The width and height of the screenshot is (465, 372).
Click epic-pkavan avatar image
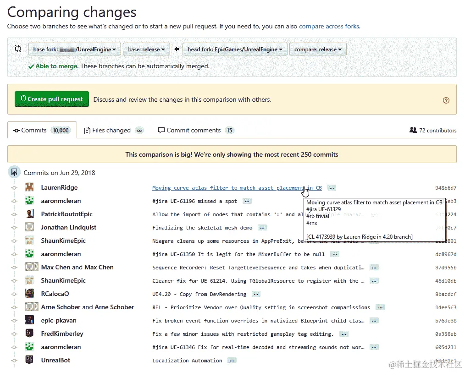29,320
